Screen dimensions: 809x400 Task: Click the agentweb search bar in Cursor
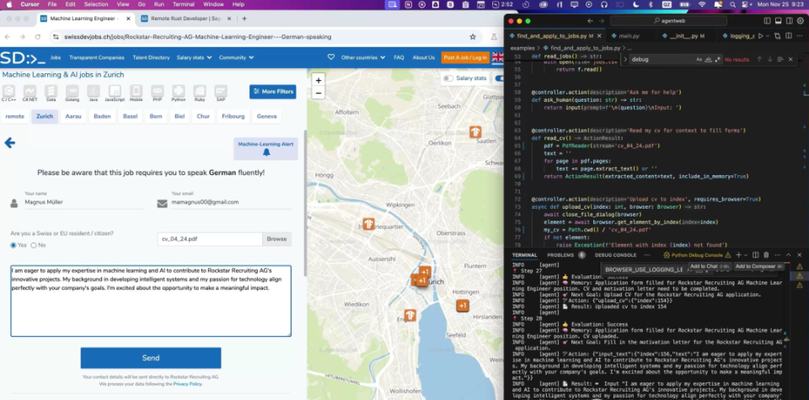click(x=668, y=20)
